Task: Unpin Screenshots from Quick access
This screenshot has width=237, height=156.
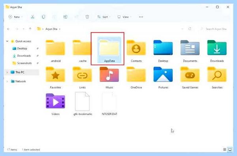Action: (38, 63)
